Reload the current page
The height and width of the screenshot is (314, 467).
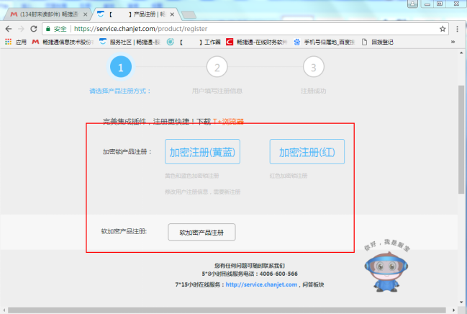point(34,29)
